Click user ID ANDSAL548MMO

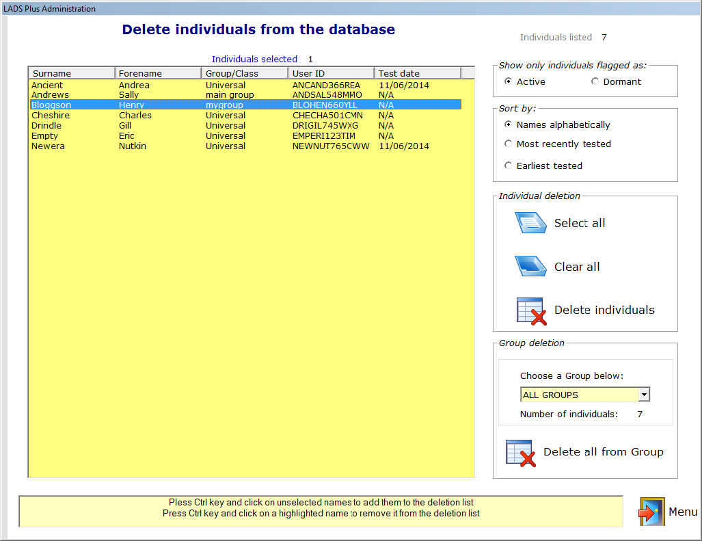point(327,94)
